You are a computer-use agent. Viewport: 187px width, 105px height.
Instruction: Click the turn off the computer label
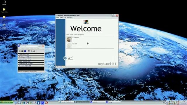point(70,58)
